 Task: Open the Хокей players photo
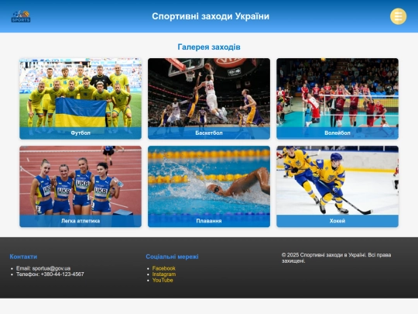[337, 181]
